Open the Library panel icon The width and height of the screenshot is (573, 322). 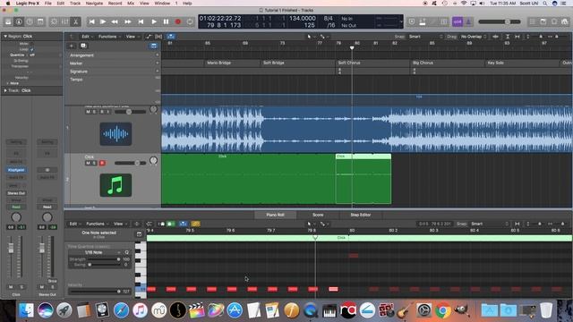[8, 21]
